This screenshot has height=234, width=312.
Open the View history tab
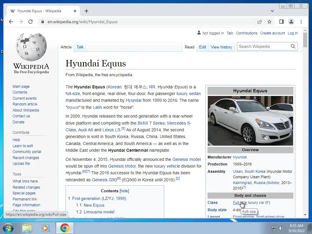tap(221, 47)
